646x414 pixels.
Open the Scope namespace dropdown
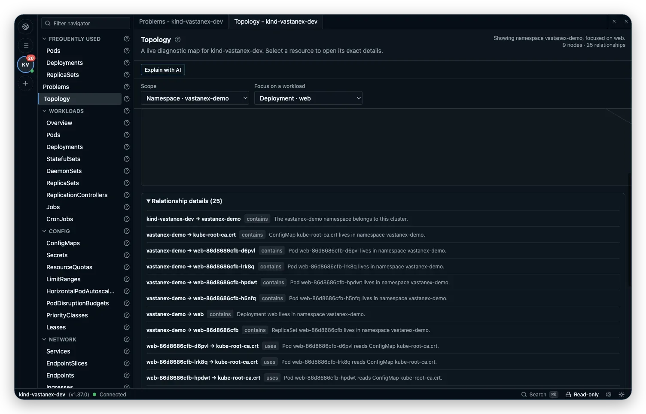point(195,98)
